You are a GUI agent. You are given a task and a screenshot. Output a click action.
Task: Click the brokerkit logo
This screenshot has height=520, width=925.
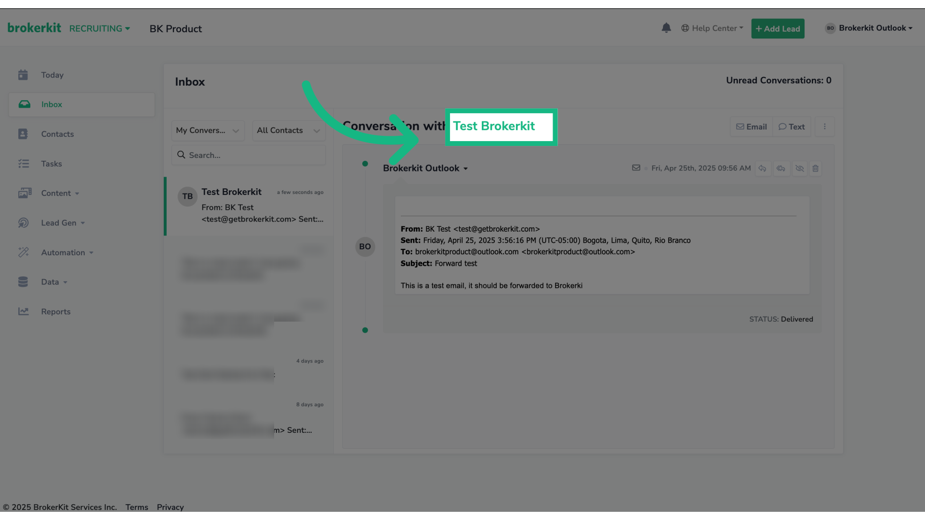tap(34, 28)
